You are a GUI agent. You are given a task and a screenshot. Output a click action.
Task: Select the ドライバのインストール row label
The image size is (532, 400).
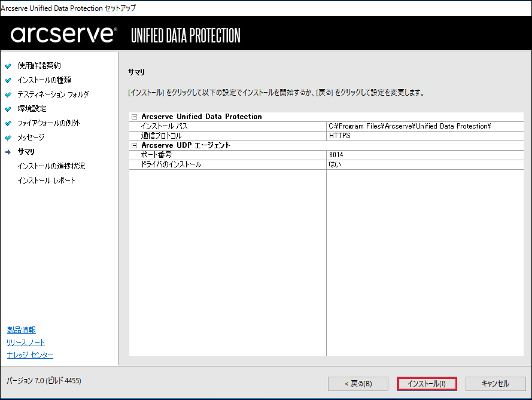click(x=171, y=164)
